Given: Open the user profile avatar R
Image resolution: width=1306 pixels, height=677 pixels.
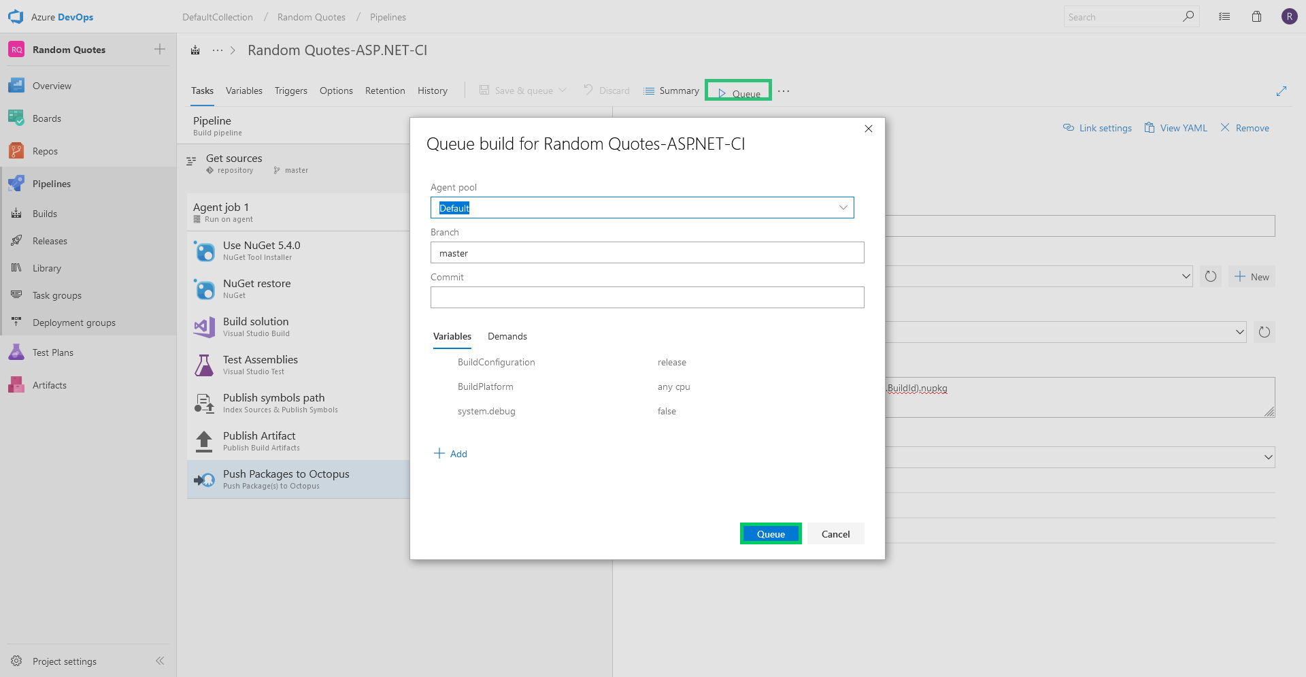Looking at the screenshot, I should point(1289,16).
